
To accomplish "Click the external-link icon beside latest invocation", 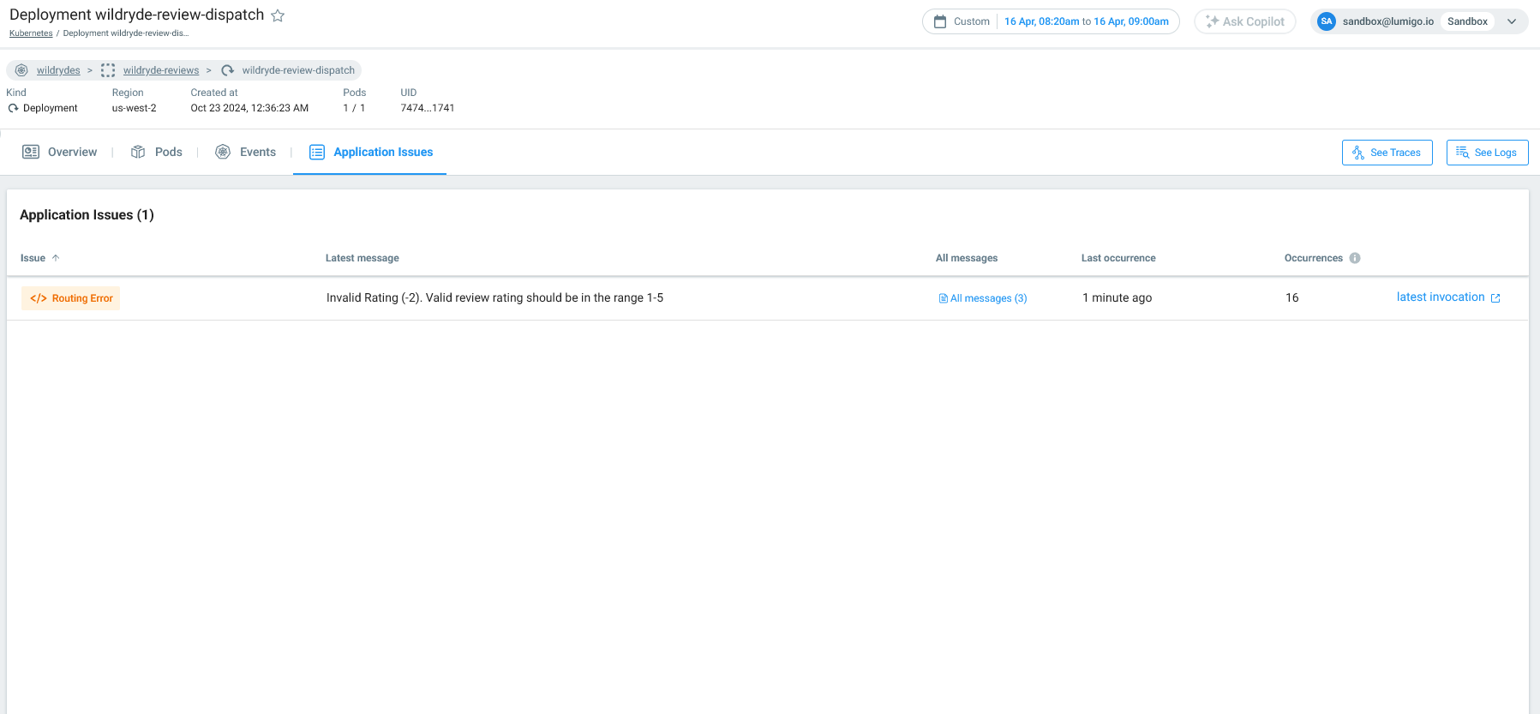I will [x=1495, y=298].
